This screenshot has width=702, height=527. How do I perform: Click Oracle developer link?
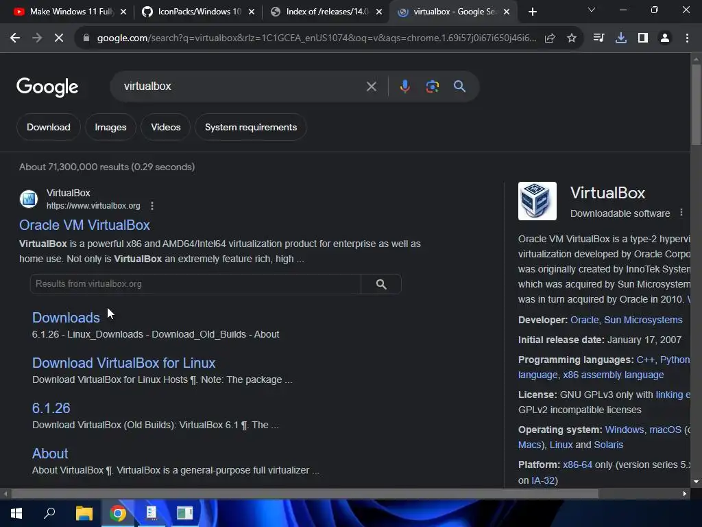point(584,320)
